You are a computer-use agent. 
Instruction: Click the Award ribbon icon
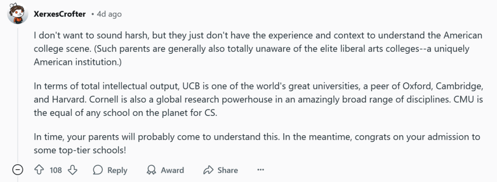tap(151, 171)
